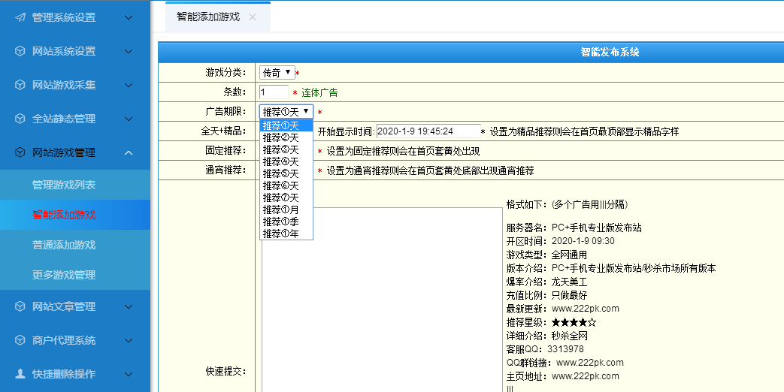Click the cube icon beside 网站系统设置

click(x=20, y=51)
